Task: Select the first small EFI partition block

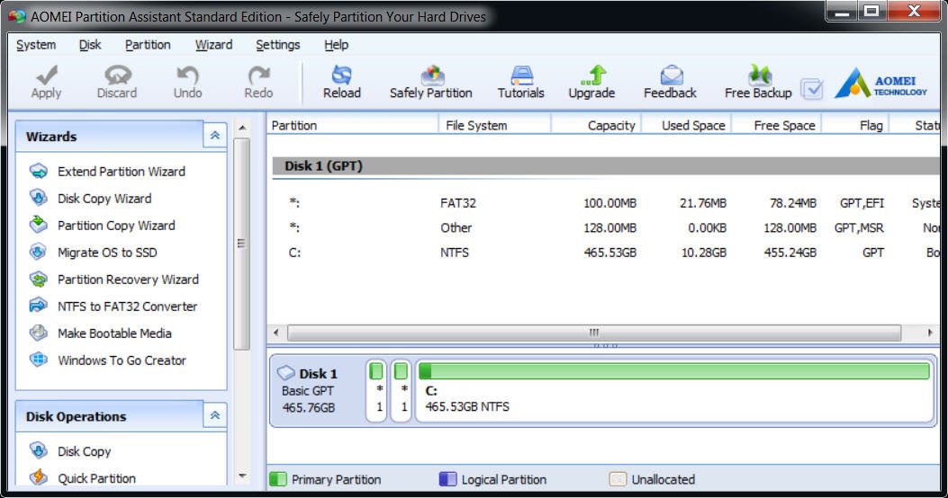Action: pos(376,390)
